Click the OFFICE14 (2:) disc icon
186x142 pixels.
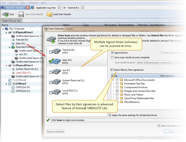pos(13,91)
